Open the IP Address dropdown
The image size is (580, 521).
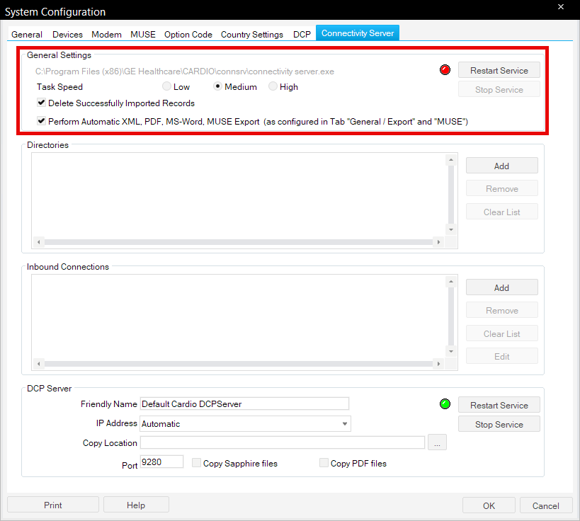coord(345,424)
